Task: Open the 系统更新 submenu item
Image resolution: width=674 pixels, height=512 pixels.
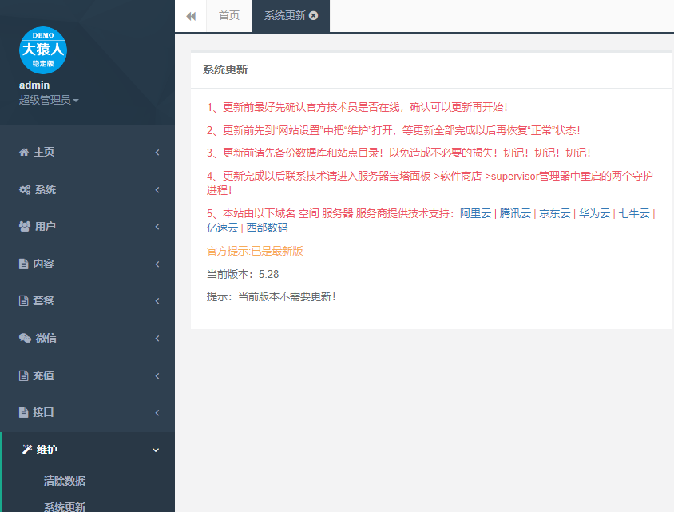Action: point(65,507)
